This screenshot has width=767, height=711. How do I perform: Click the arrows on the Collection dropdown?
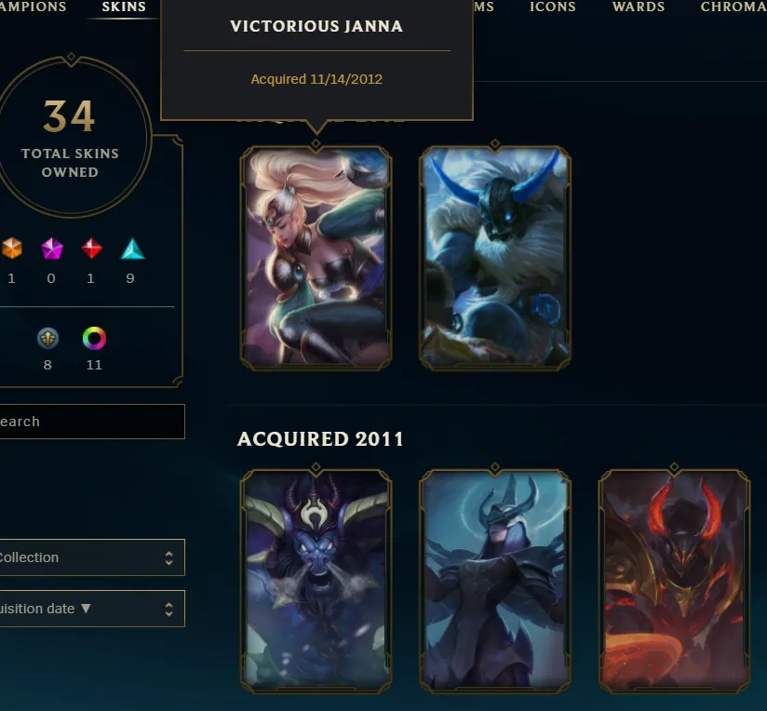click(168, 558)
